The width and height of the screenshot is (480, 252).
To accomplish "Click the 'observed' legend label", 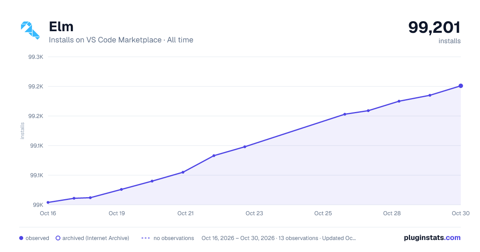I will [x=37, y=238].
